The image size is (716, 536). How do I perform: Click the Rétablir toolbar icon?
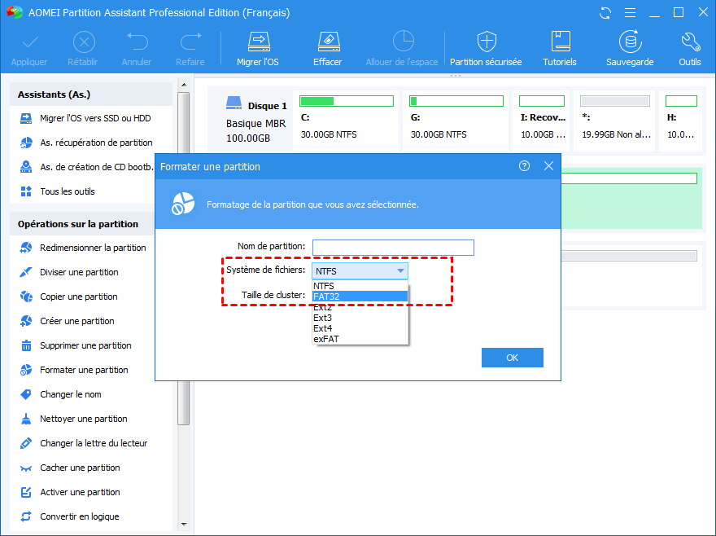point(84,42)
